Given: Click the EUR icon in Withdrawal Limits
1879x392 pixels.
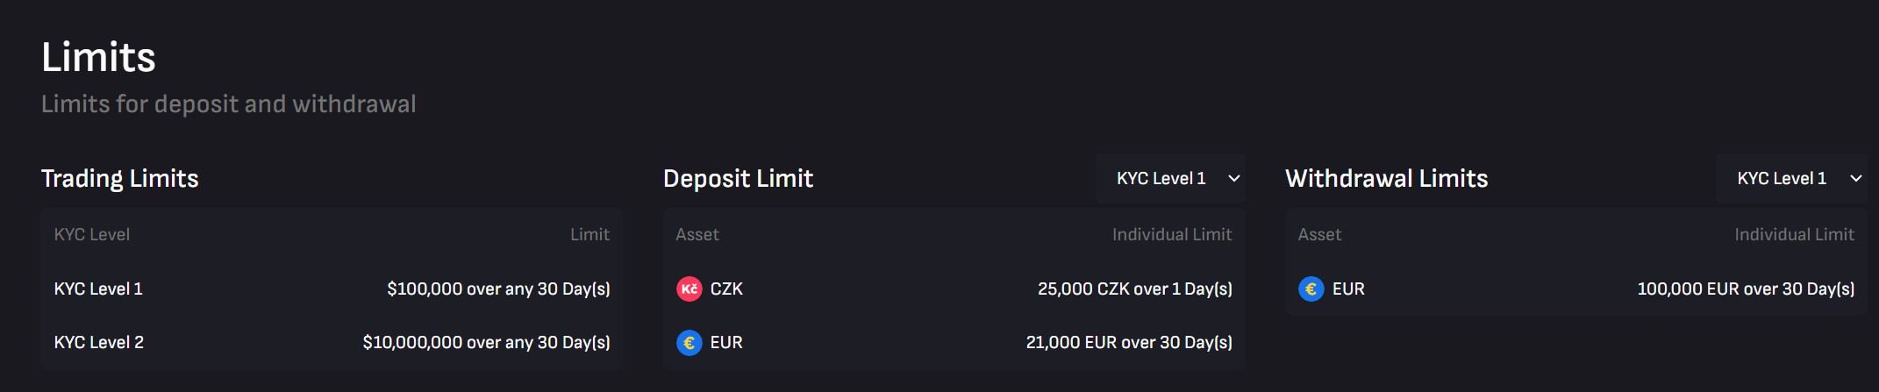Looking at the screenshot, I should (x=1311, y=289).
